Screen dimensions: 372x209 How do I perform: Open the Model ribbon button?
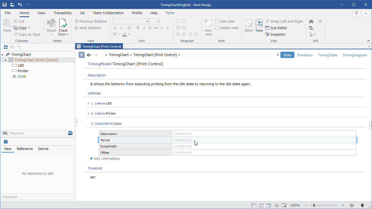click(x=51, y=27)
